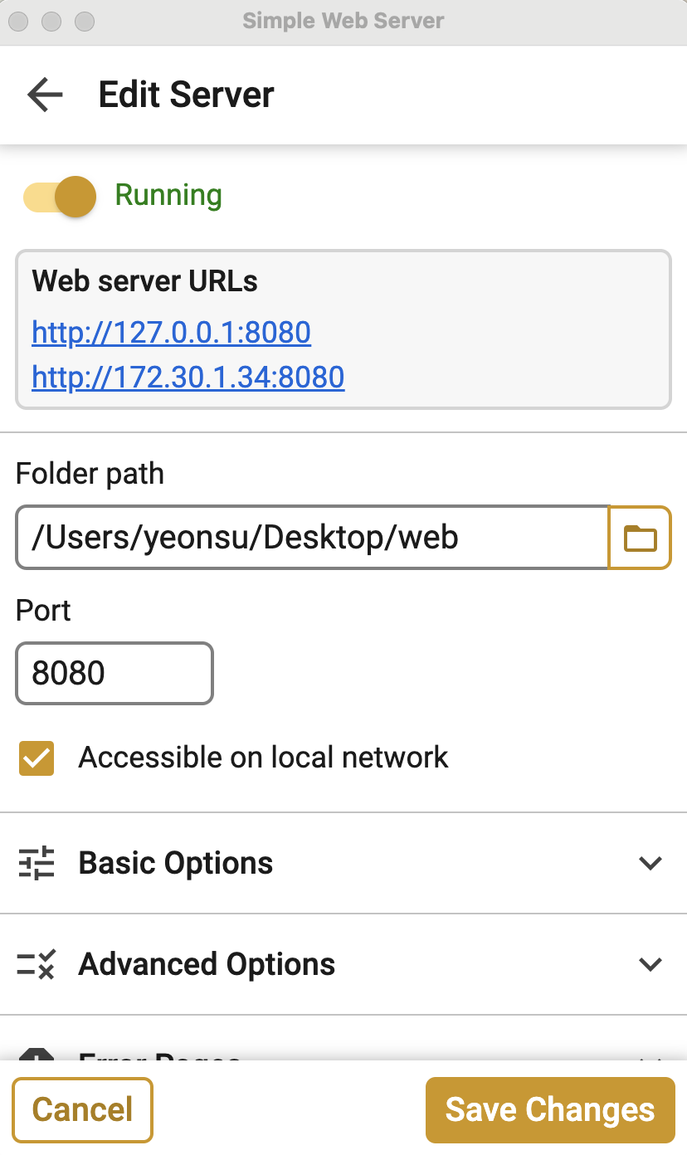Click the Port label

click(x=43, y=611)
